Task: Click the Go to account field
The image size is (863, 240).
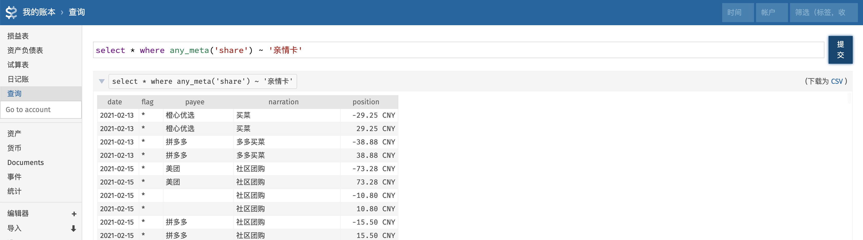Action: coord(41,110)
